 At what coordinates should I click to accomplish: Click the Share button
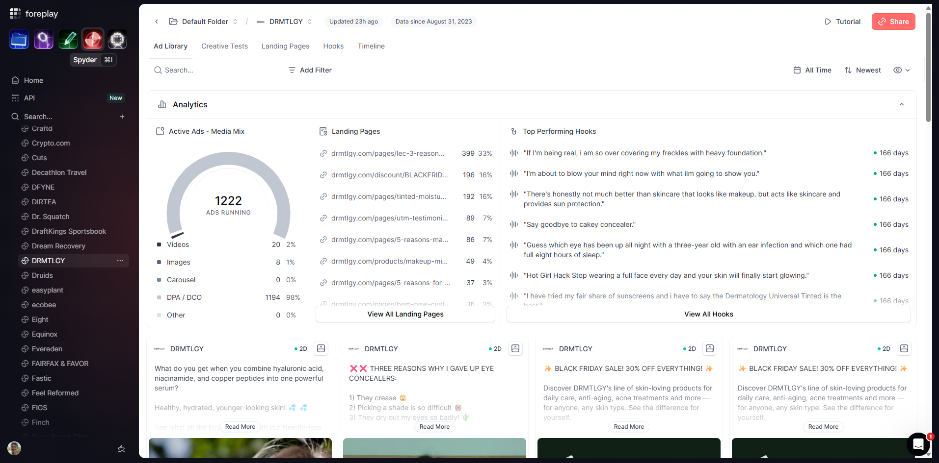coord(893,22)
